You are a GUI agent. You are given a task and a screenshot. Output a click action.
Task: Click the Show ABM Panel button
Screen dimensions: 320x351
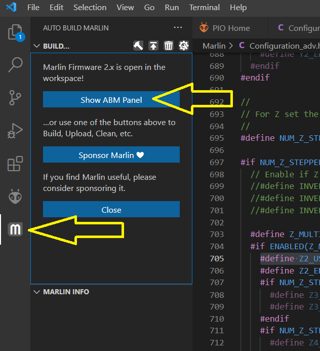(111, 99)
